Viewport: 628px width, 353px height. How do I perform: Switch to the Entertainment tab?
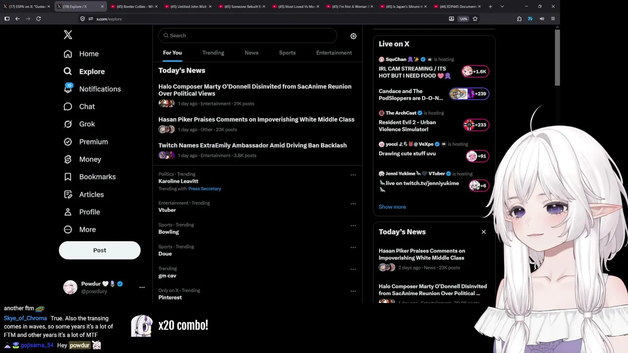click(x=334, y=53)
